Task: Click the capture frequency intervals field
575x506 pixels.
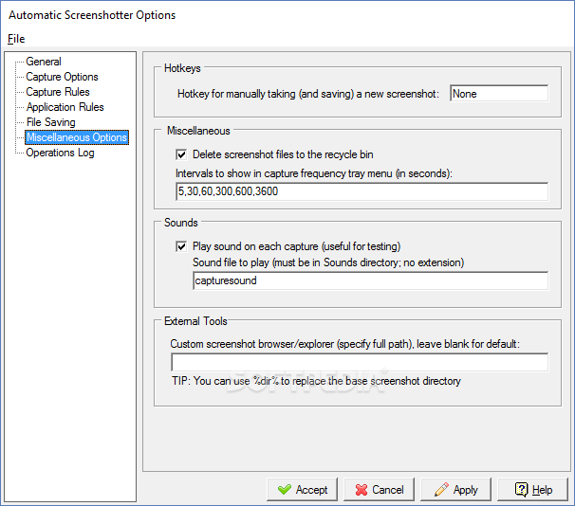Action: point(362,191)
